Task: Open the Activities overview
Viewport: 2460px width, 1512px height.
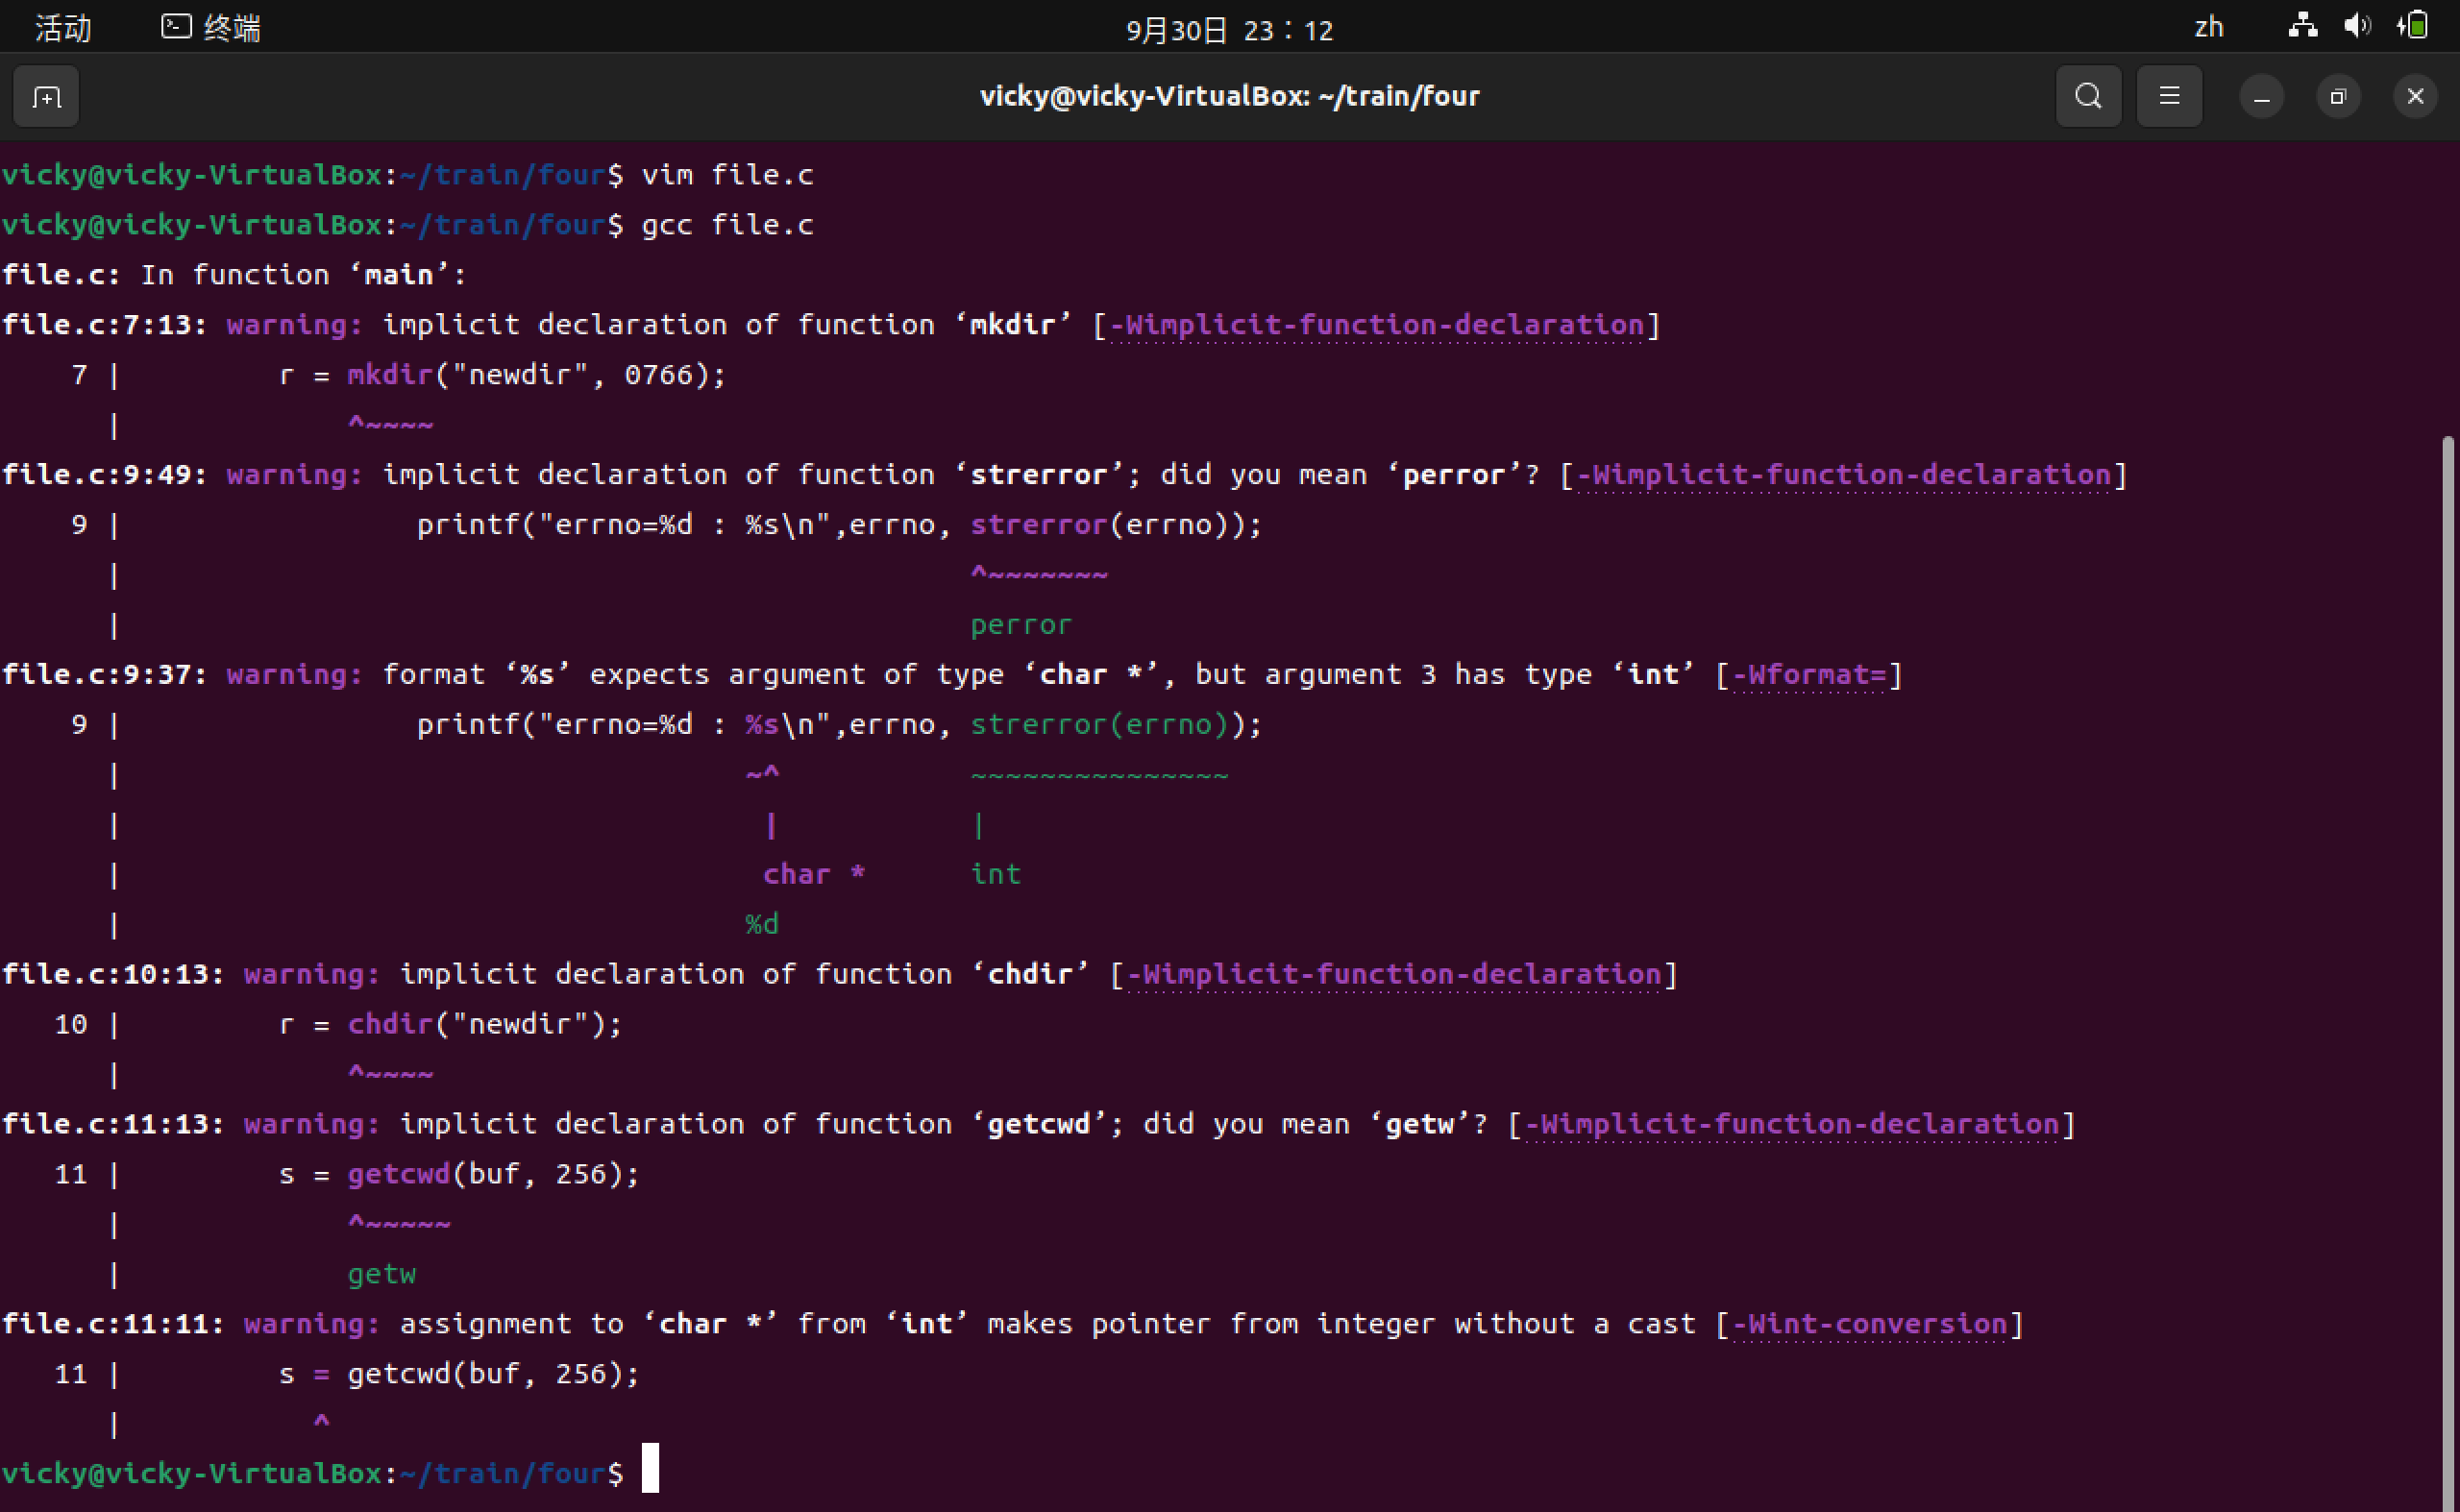Action: [x=63, y=28]
